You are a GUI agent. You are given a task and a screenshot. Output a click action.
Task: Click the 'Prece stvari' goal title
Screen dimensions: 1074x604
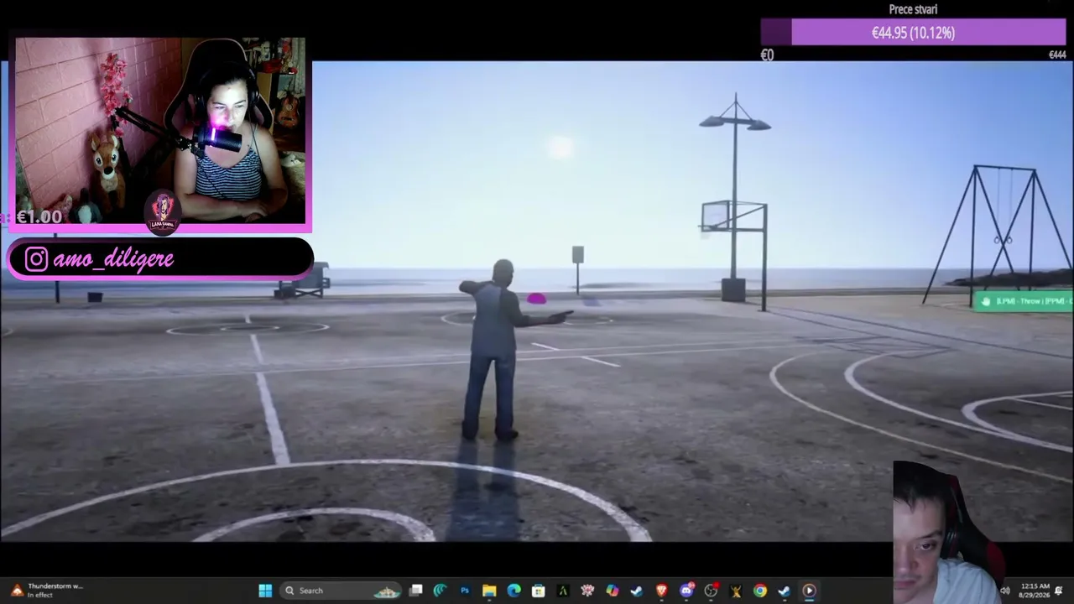[x=913, y=9]
